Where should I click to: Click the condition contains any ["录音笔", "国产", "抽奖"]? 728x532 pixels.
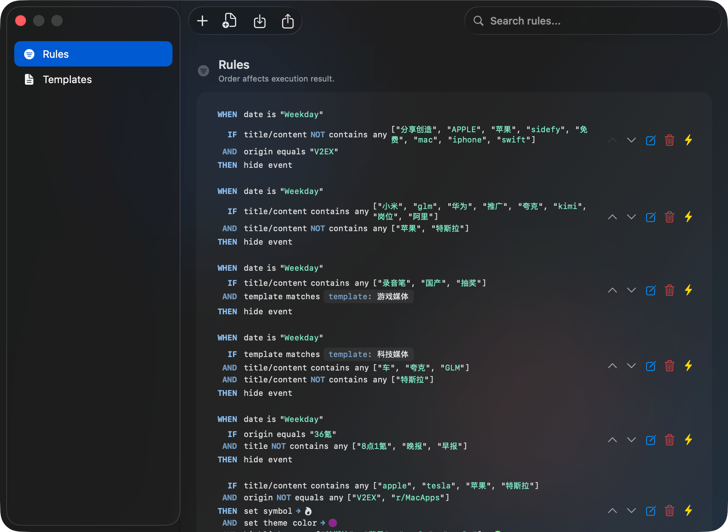[365, 283]
